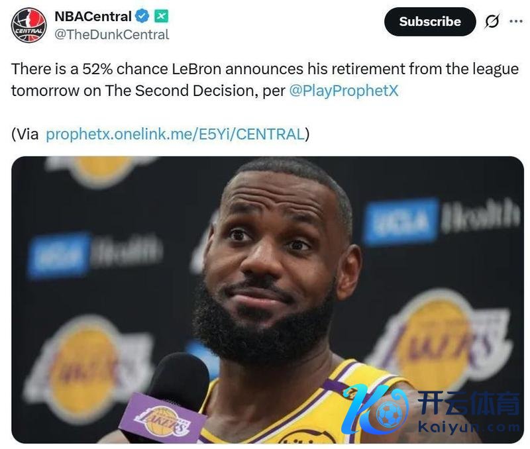This screenshot has width=530, height=449.
Task: Open the LeBron photo at his face
Action: pyautogui.click(x=272, y=252)
